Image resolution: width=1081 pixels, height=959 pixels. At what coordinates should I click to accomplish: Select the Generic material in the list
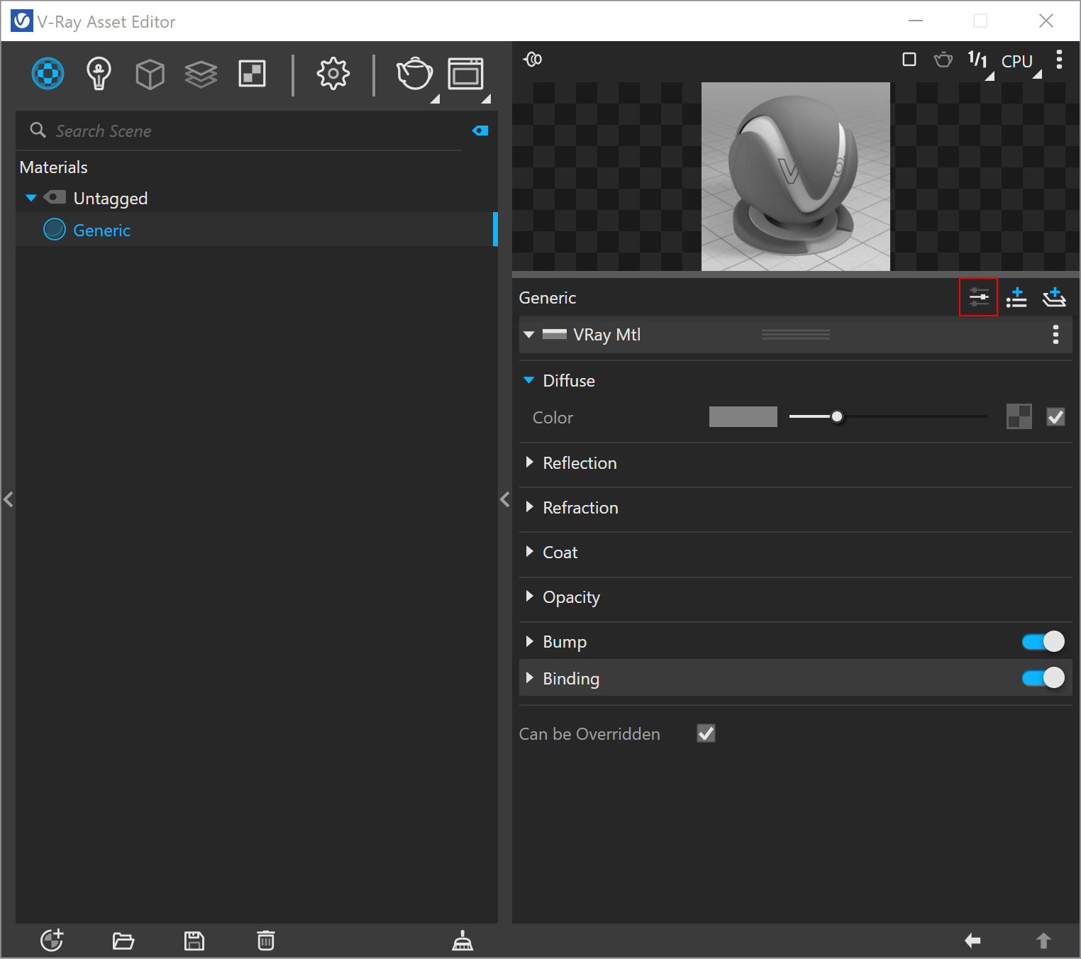point(256,230)
